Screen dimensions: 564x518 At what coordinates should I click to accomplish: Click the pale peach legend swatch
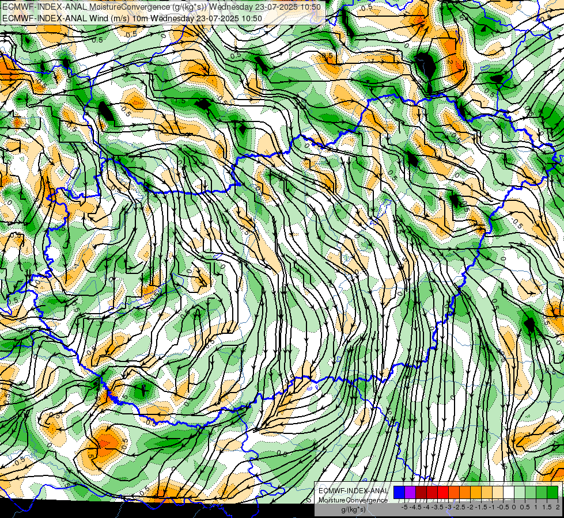click(498, 492)
